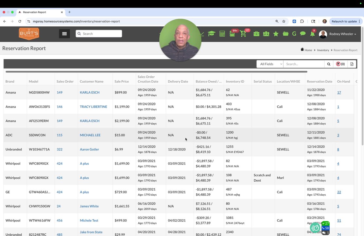Open the floating green clock widget
Screen dimensions: 364x236
(315, 228)
